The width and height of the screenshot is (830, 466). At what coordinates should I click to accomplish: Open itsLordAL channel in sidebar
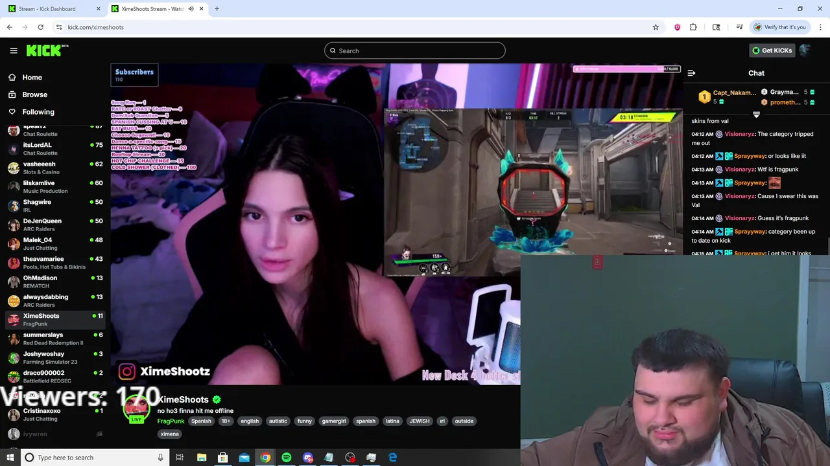(55, 149)
